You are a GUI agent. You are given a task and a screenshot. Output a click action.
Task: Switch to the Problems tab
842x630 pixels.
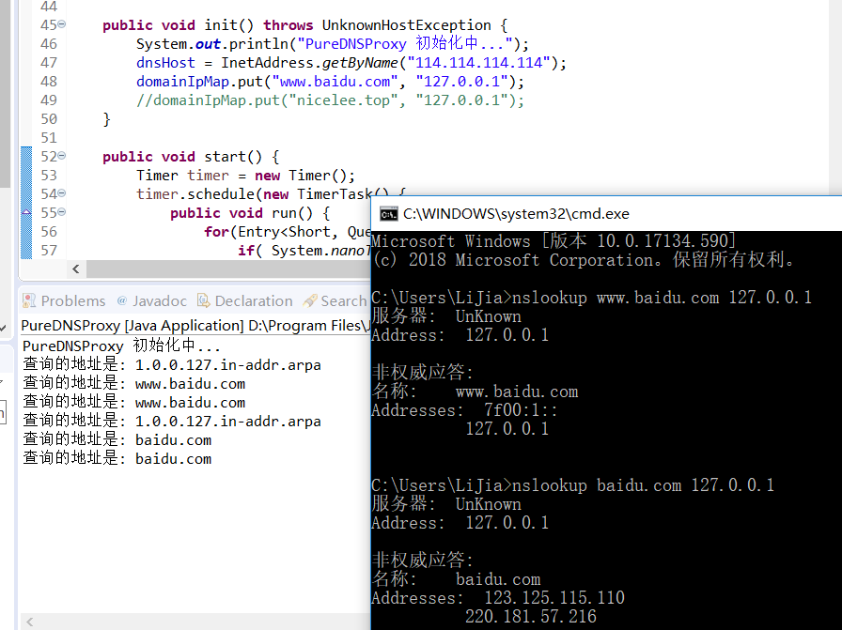coord(72,301)
